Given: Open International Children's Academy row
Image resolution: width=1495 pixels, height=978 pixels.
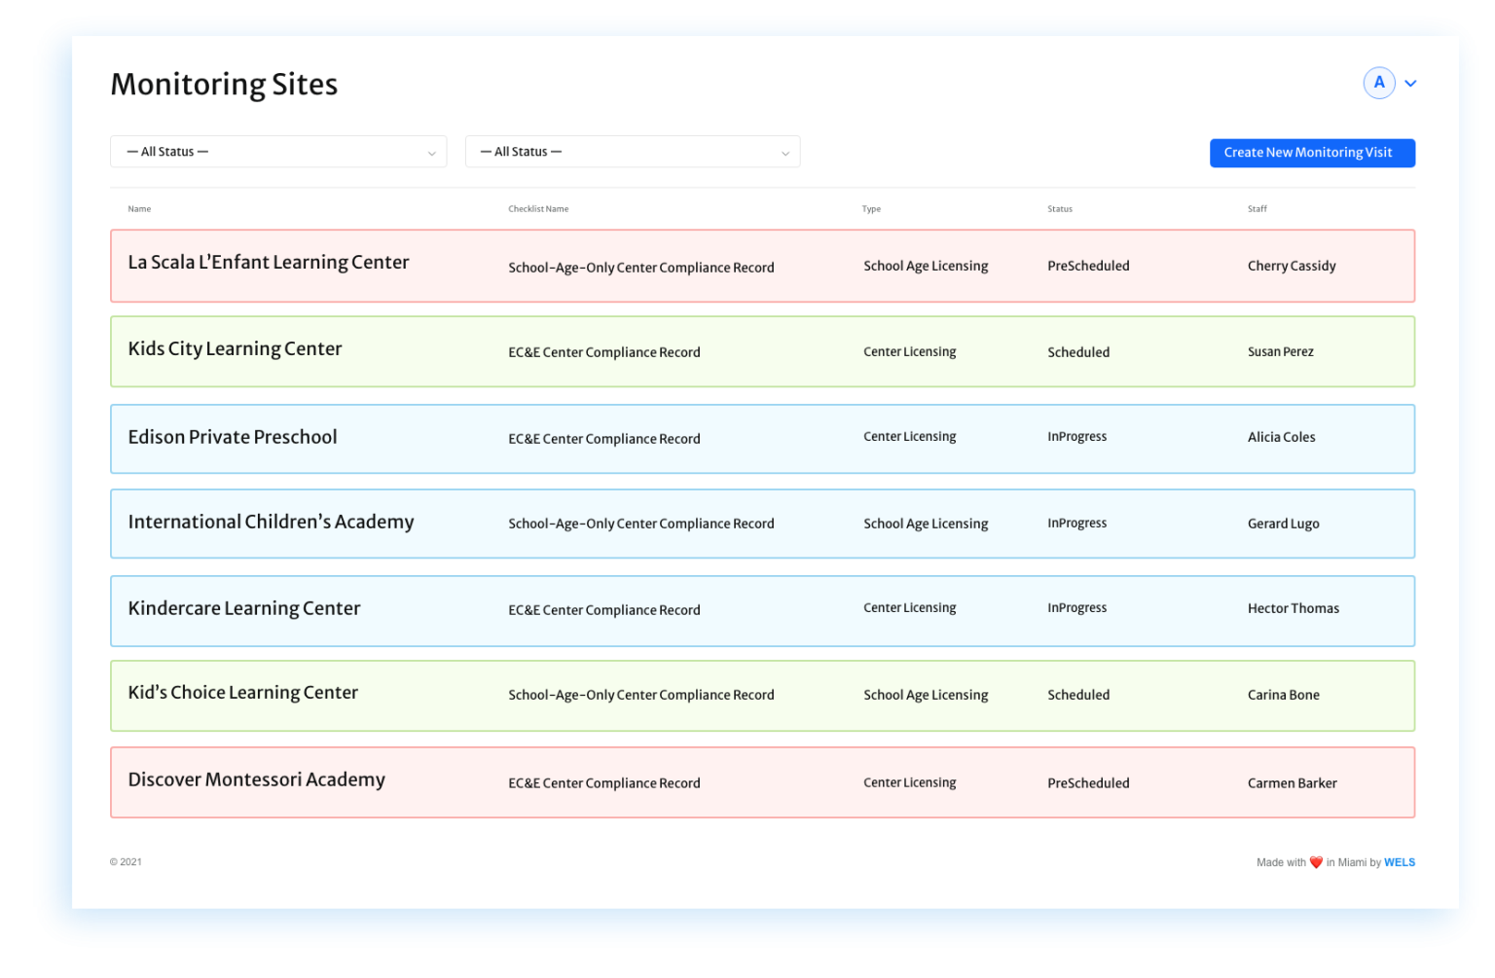Looking at the screenshot, I should pos(271,523).
